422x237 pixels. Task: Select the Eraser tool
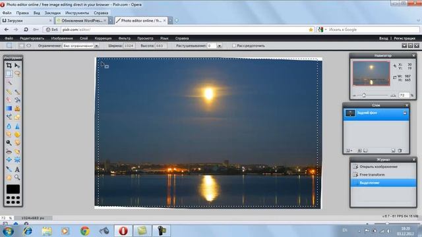(9, 100)
